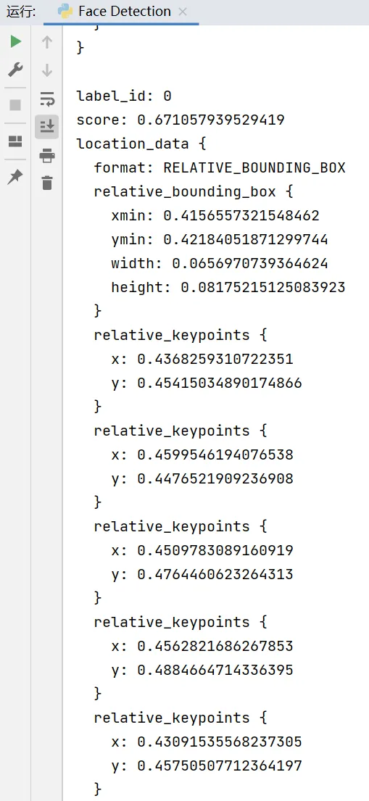Image resolution: width=369 pixels, height=801 pixels.
Task: Click the height value in bounding box
Action: pos(263,287)
